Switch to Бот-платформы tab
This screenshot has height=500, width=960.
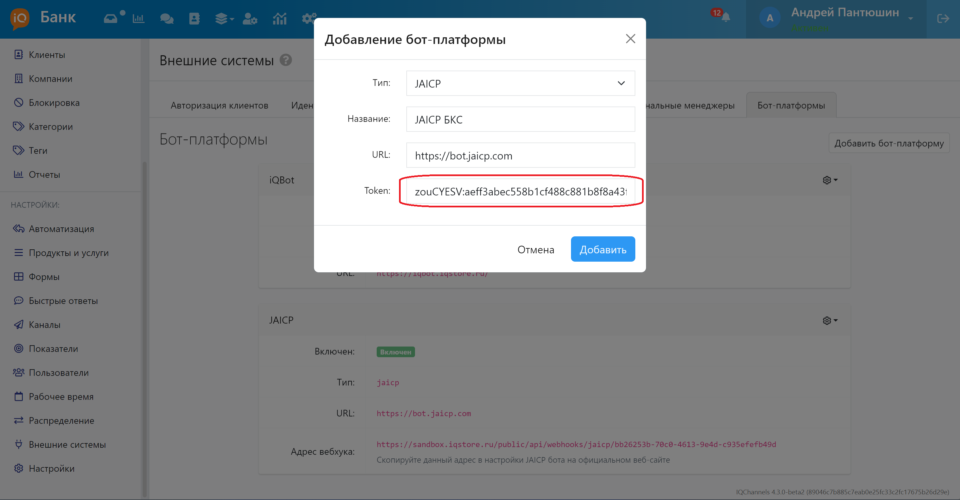click(x=791, y=106)
